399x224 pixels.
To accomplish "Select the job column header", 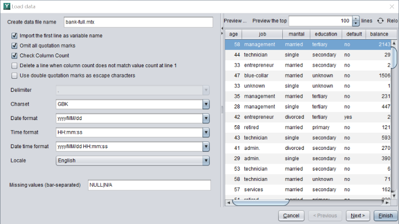I will (x=262, y=34).
